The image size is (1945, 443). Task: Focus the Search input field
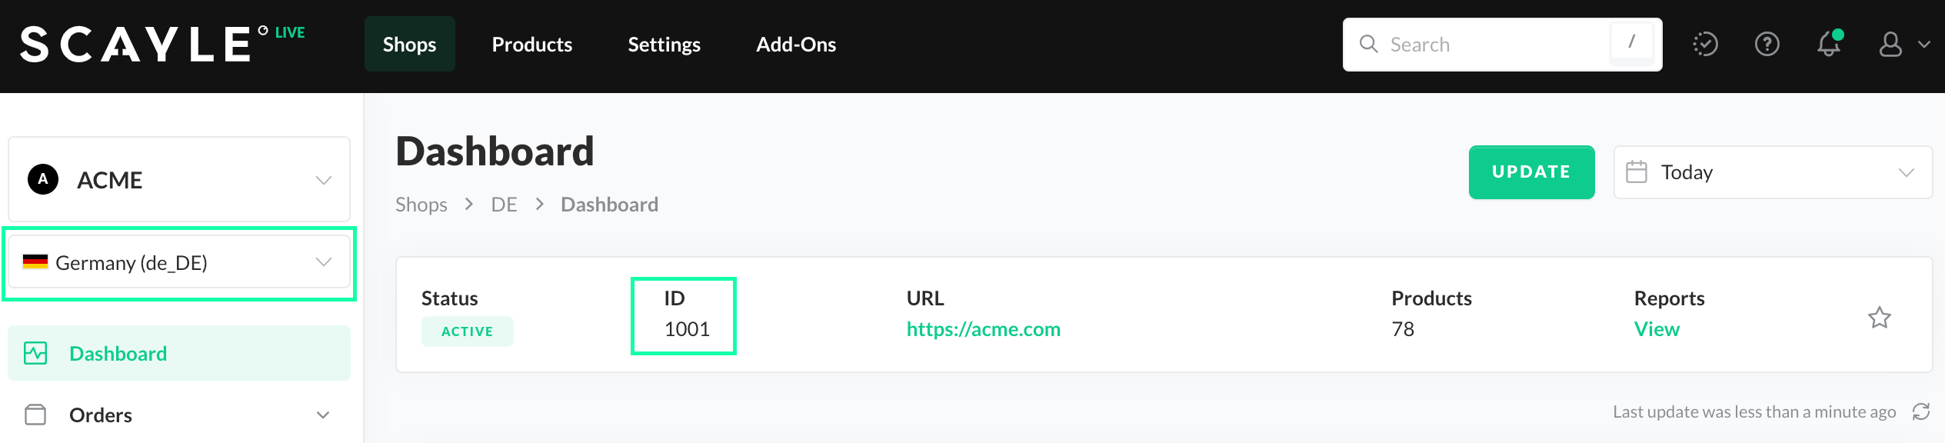tap(1492, 45)
